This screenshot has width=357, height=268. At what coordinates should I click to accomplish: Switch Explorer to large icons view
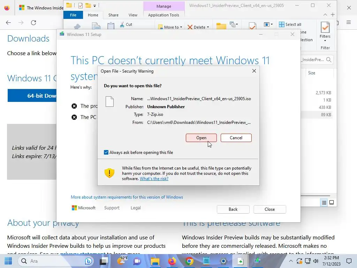point(332,202)
